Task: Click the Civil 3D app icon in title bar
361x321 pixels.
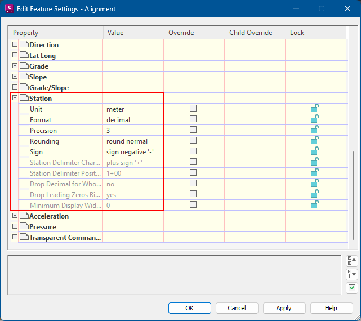Action: (9, 9)
